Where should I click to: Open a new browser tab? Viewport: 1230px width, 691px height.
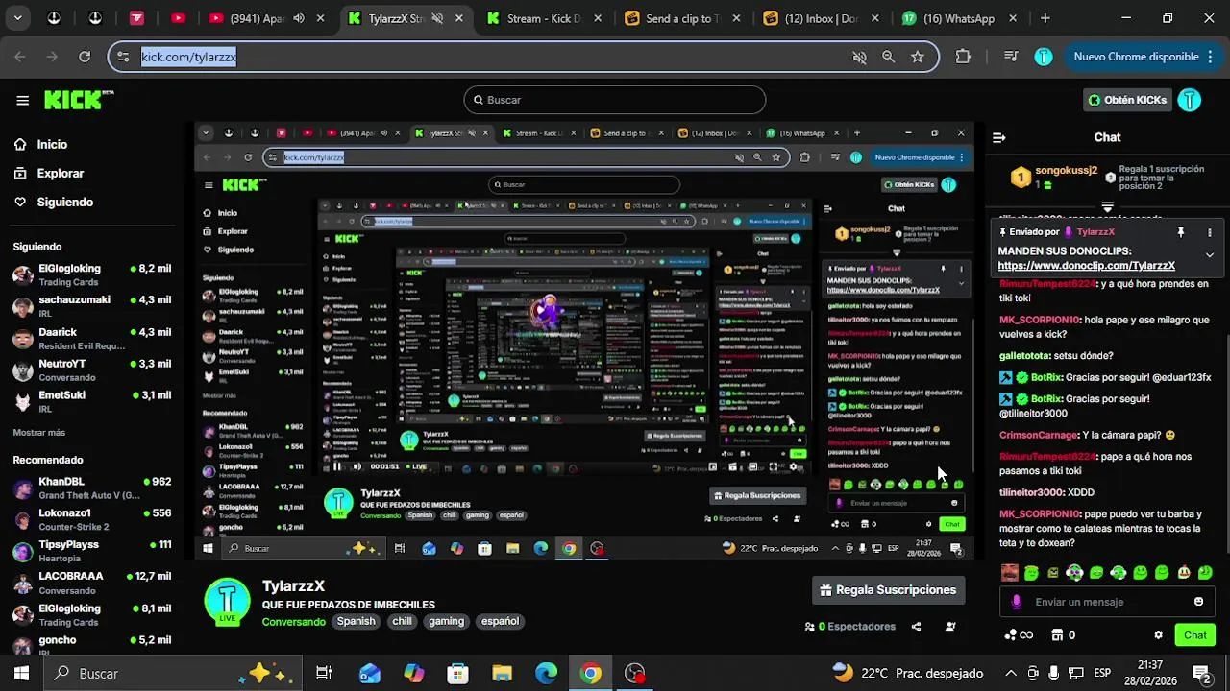pos(1045,18)
